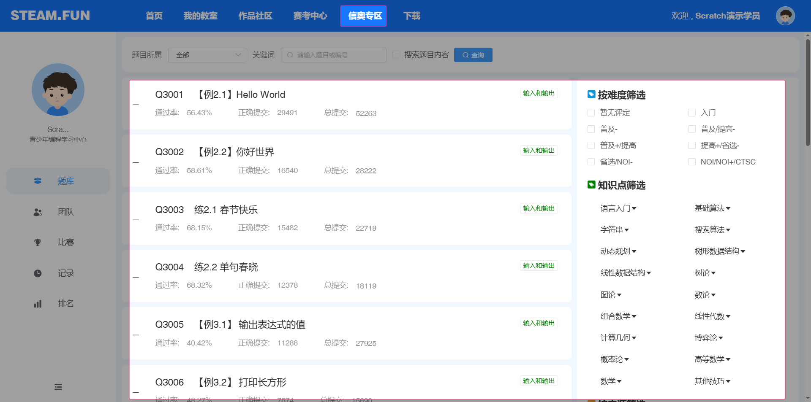Expand the 组合数学 knowledge category
The height and width of the screenshot is (402, 811).
[618, 316]
